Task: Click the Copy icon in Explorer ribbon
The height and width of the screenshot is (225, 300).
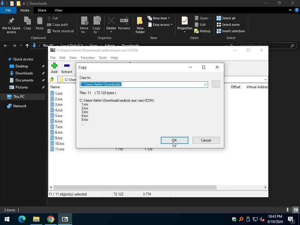Action: [27, 21]
